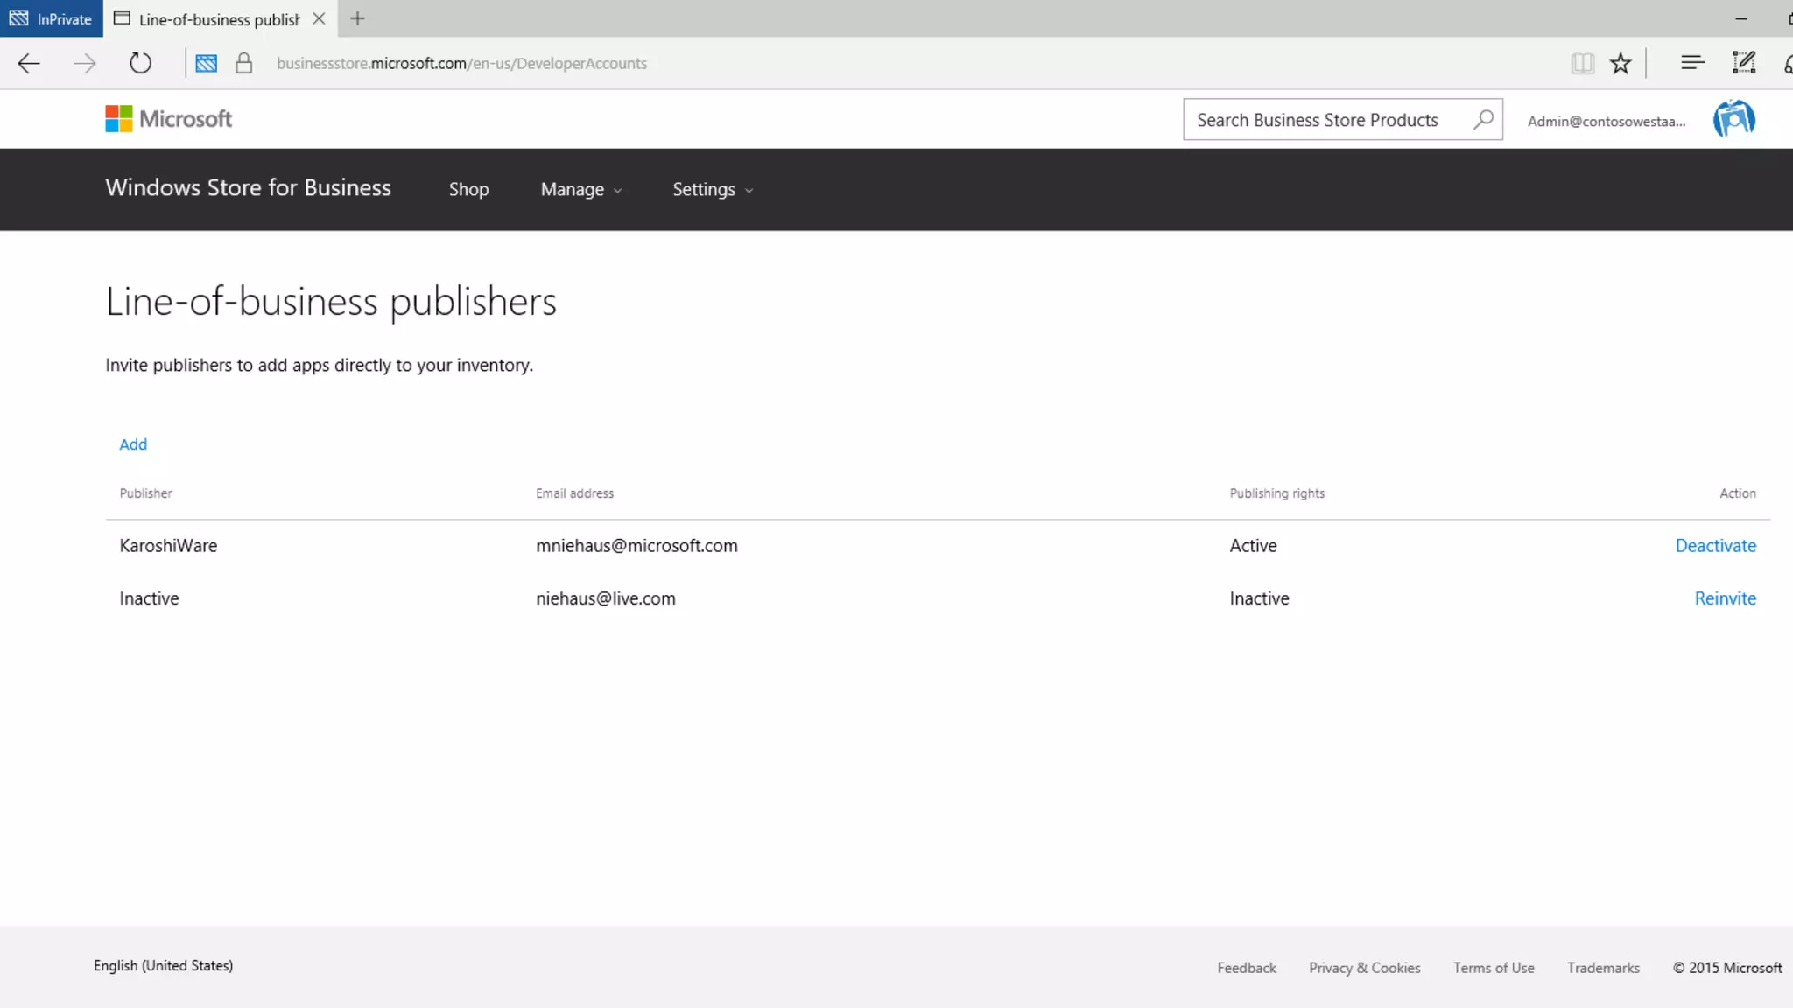Open the Hub lines icon
This screenshot has width=1793, height=1008.
coord(1692,63)
